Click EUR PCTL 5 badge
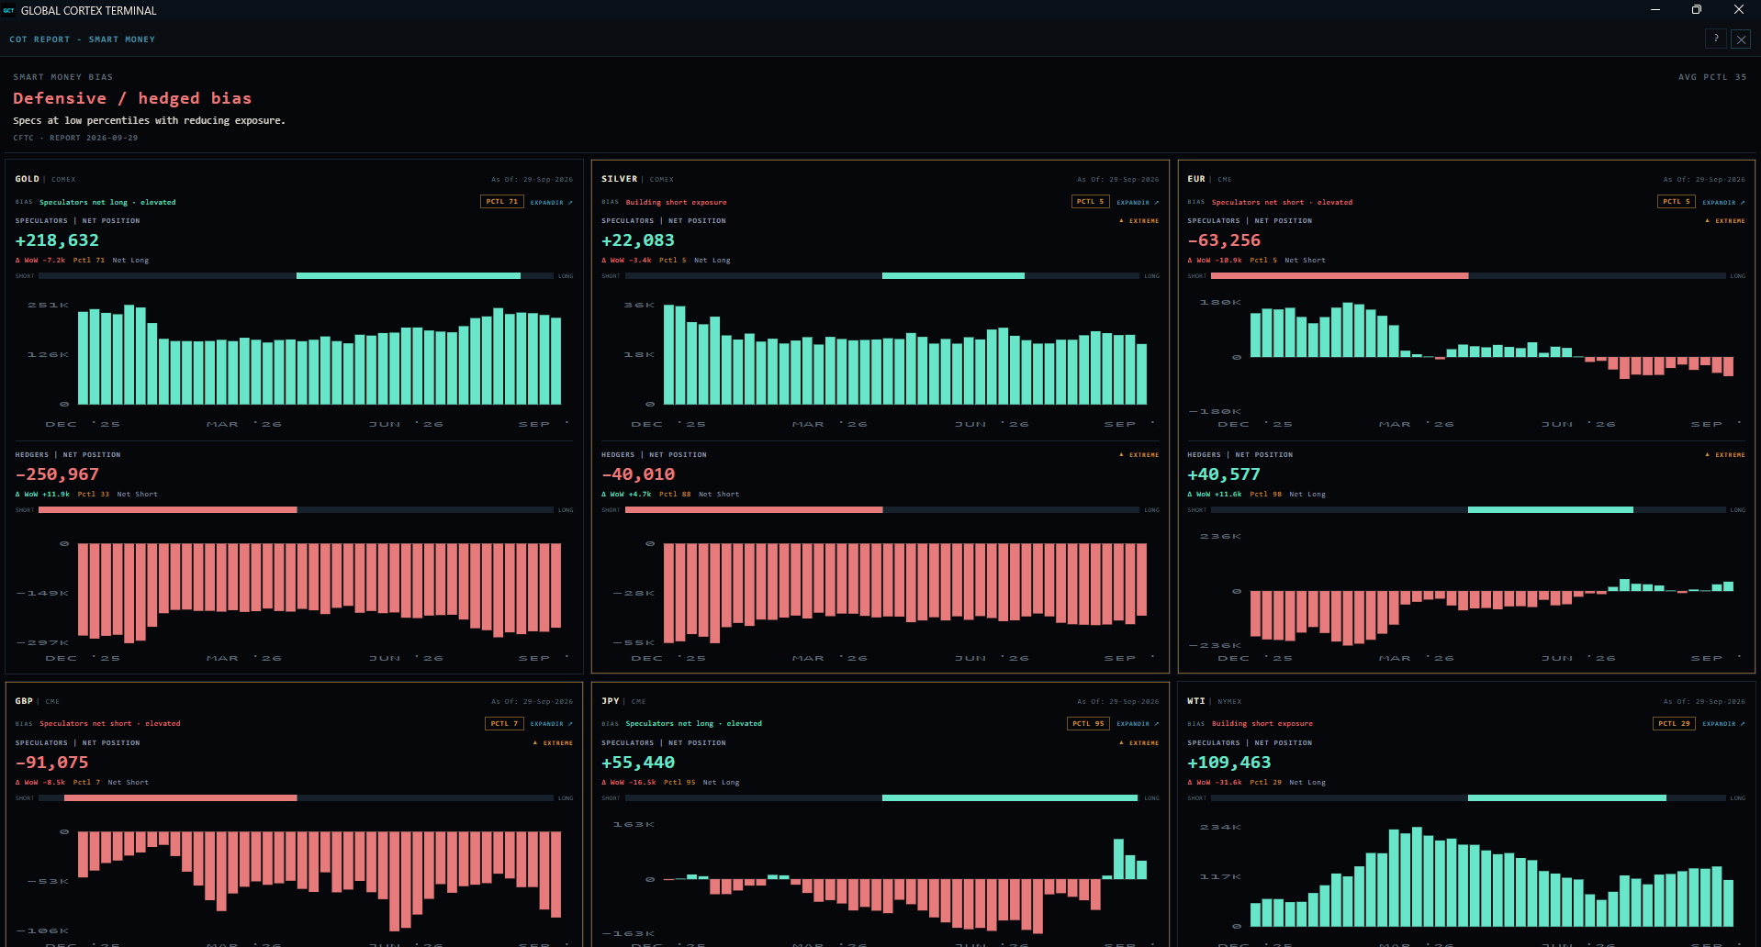 [x=1677, y=202]
